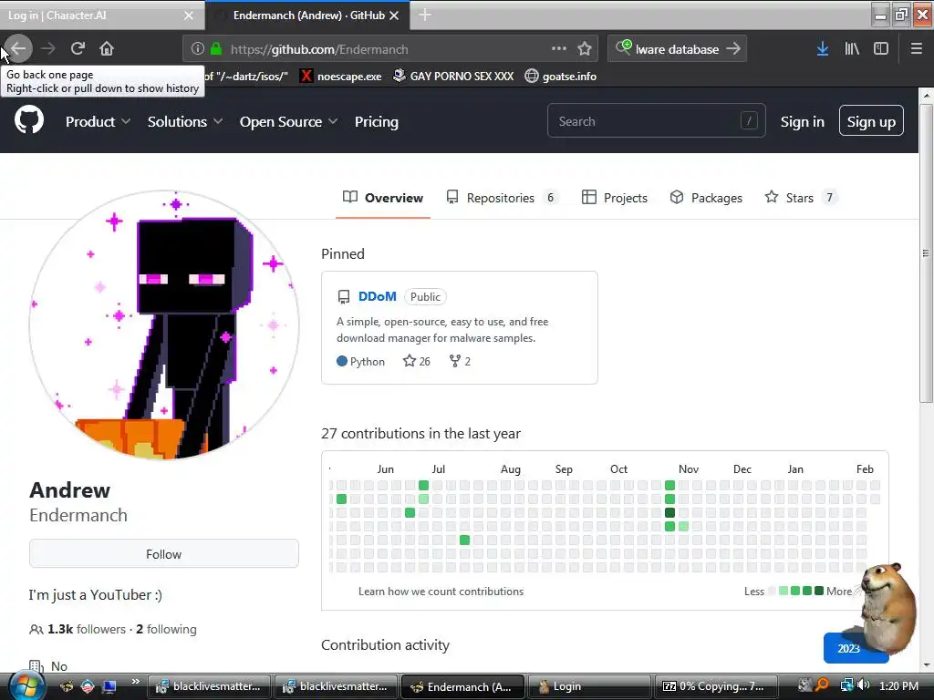The image size is (934, 700).
Task: Click the show desktop quick launch icon
Action: (109, 686)
